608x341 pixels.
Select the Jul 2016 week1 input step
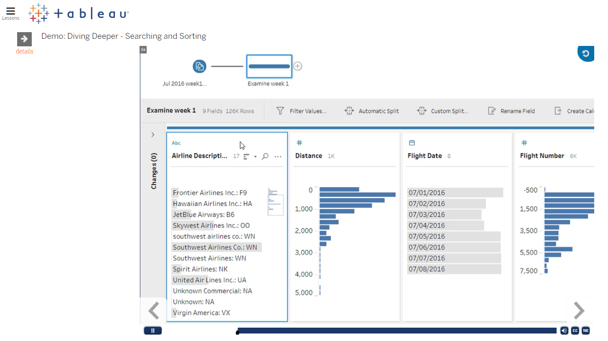click(x=199, y=66)
